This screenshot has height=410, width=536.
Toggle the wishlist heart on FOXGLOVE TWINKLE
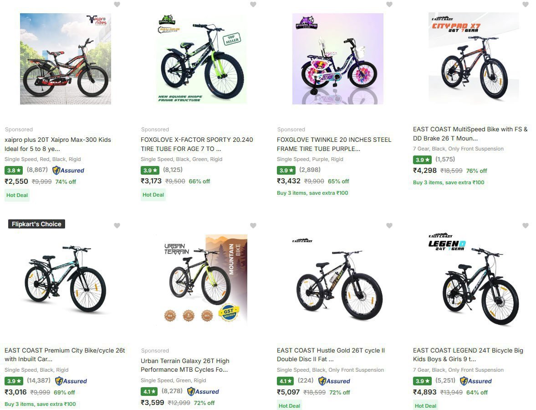389,5
